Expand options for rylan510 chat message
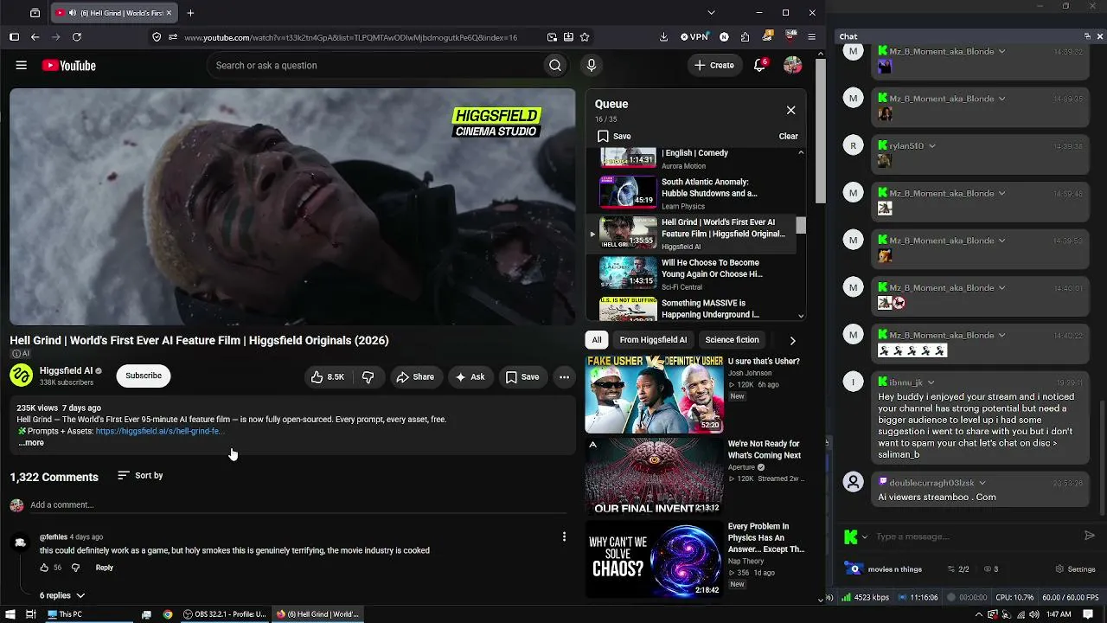The height and width of the screenshot is (623, 1107). 931,146
